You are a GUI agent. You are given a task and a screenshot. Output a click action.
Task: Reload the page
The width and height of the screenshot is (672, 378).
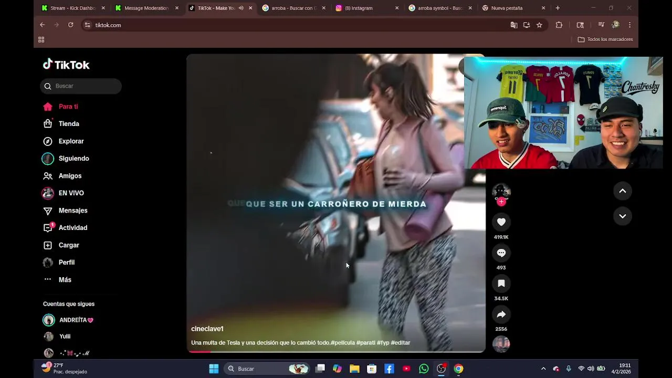click(70, 25)
